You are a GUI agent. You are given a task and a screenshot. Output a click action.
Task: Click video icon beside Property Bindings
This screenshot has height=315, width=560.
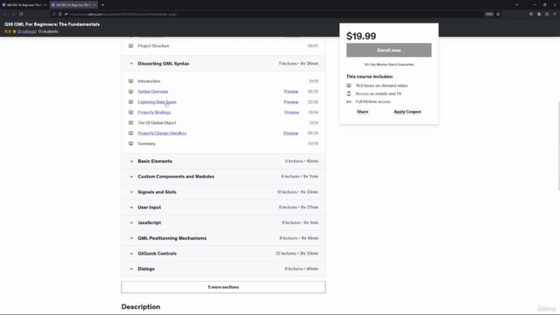[131, 112]
